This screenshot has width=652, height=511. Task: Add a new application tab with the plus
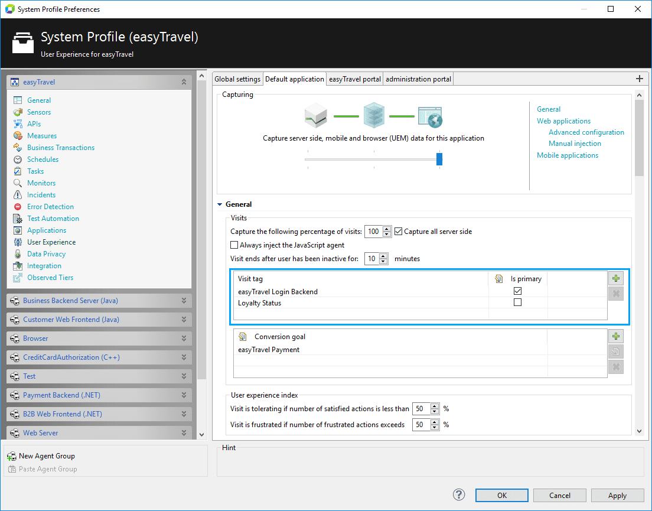point(640,79)
